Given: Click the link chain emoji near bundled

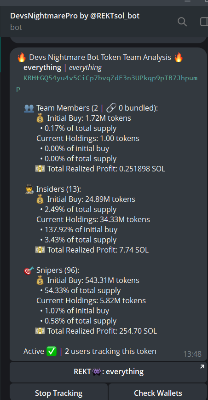Looking at the screenshot, I should pyautogui.click(x=111, y=108).
